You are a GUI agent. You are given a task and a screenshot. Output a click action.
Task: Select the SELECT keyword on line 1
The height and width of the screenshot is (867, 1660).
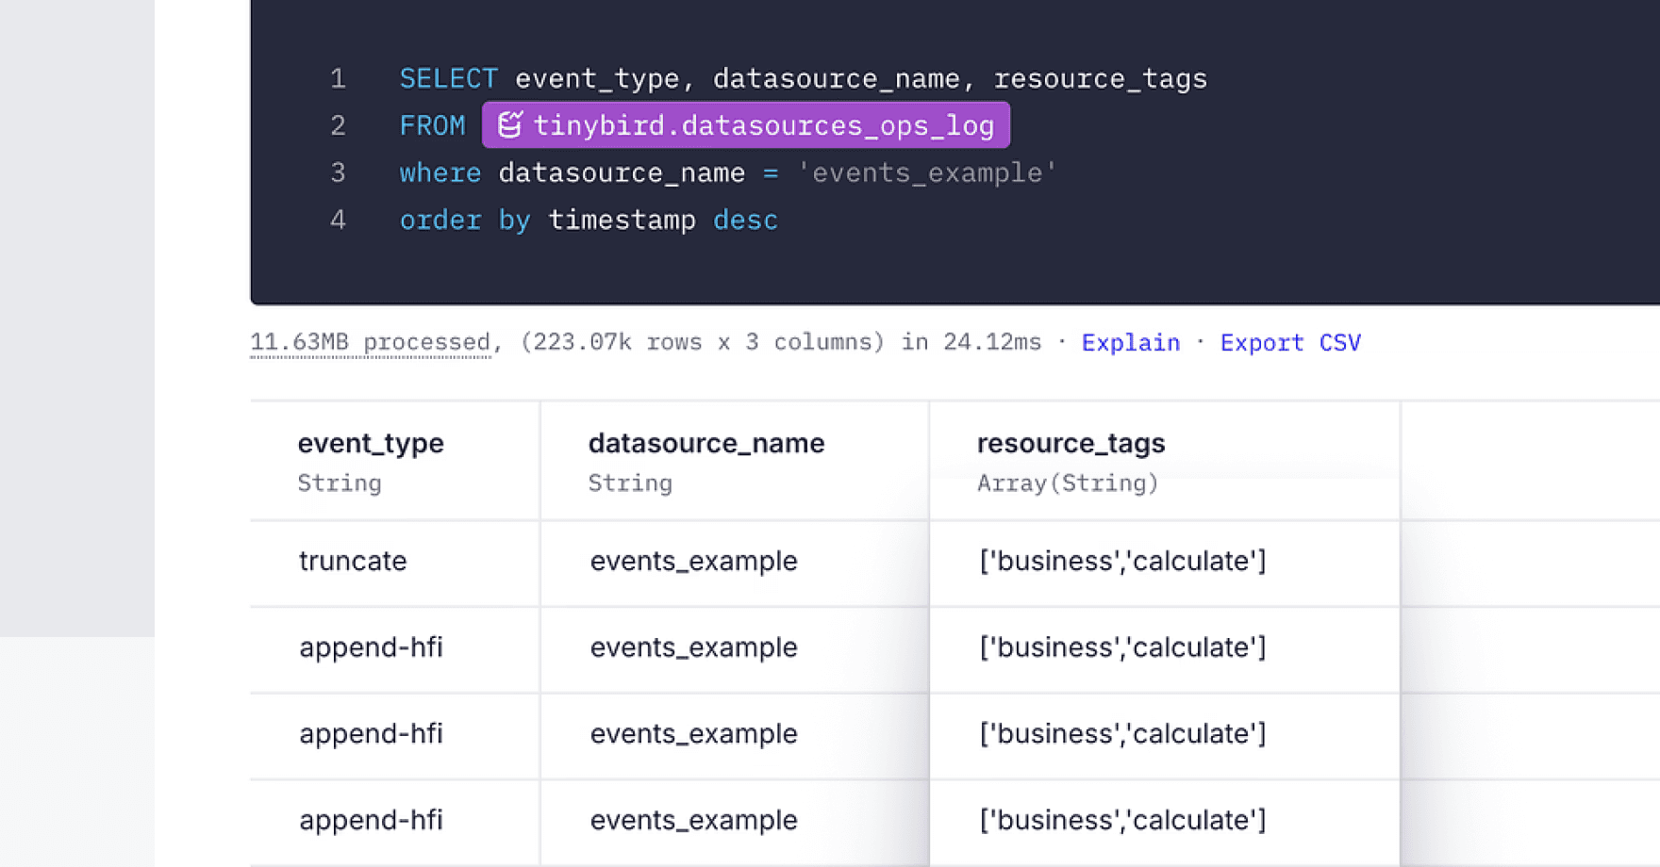pyautogui.click(x=448, y=78)
